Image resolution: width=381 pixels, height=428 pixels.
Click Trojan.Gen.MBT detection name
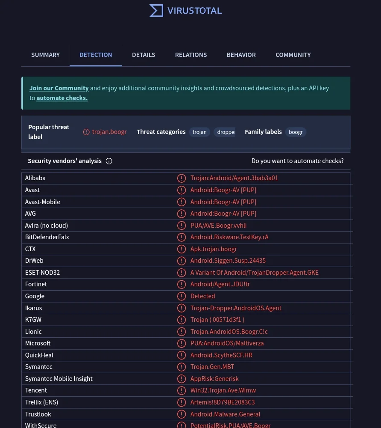click(212, 367)
